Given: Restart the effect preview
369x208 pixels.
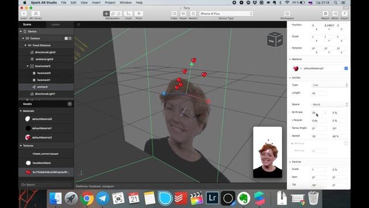Looking at the screenshot, I should coord(193,13).
